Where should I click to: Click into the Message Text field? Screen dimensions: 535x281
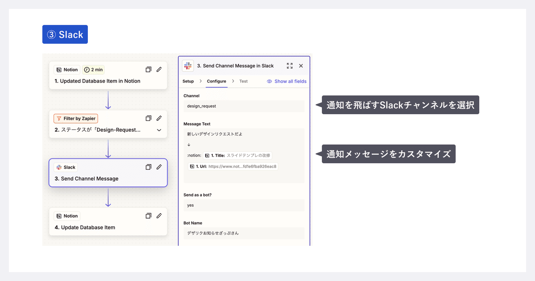[244, 156]
